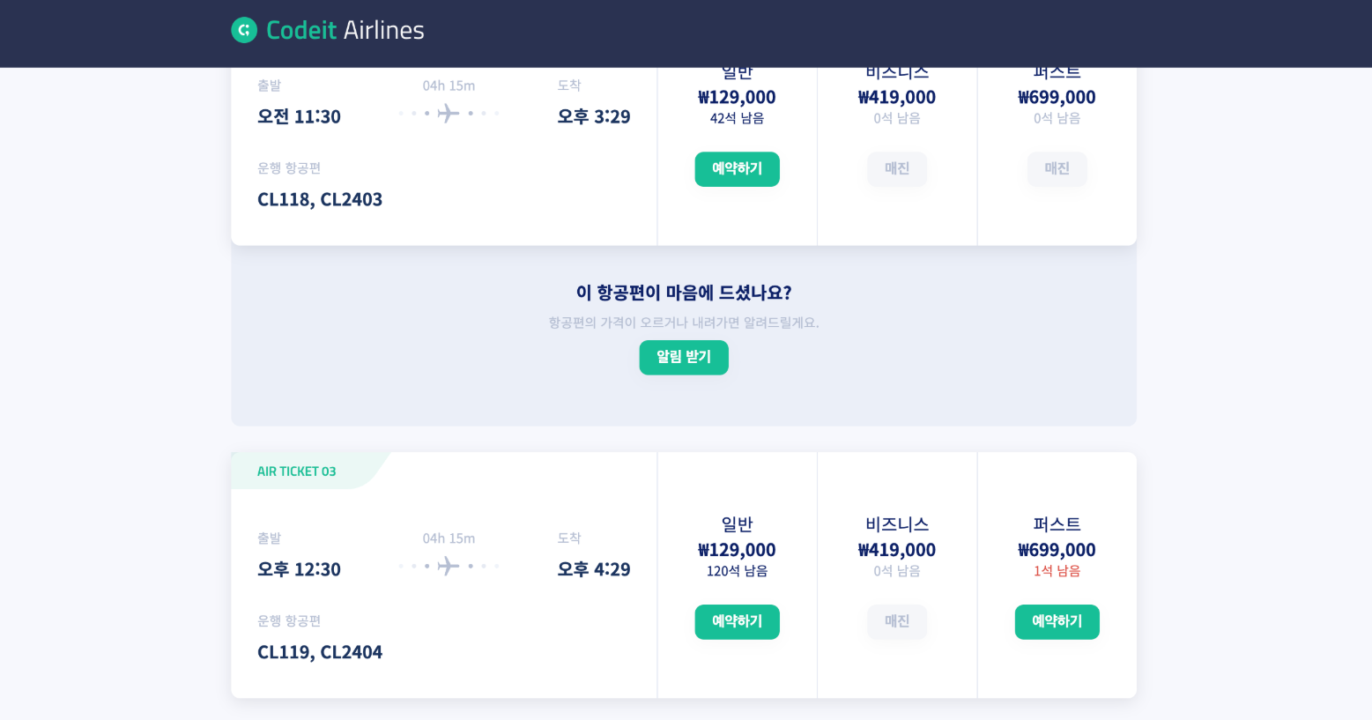The height and width of the screenshot is (720, 1372).
Task: Click the CL119, CL2404 flight numbers
Action: (x=320, y=652)
